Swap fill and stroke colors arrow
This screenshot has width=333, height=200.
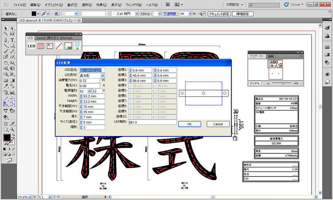tap(13, 135)
